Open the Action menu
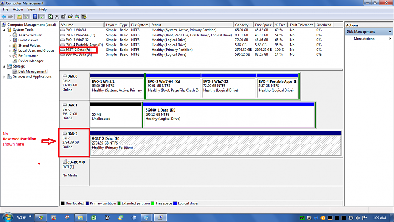Viewport: 394px width, 222px height. point(17,9)
